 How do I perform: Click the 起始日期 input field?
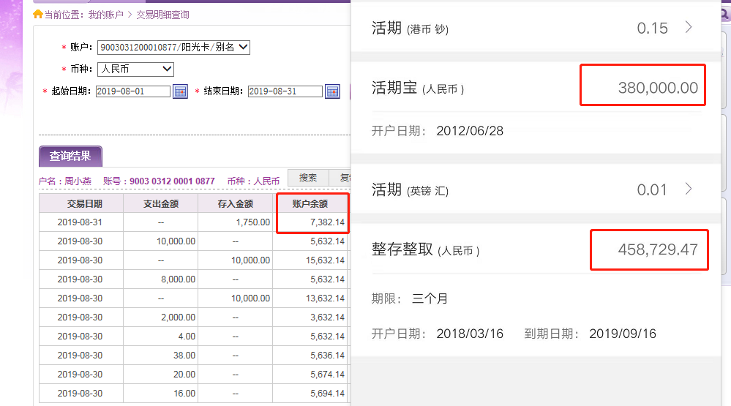pyautogui.click(x=132, y=91)
